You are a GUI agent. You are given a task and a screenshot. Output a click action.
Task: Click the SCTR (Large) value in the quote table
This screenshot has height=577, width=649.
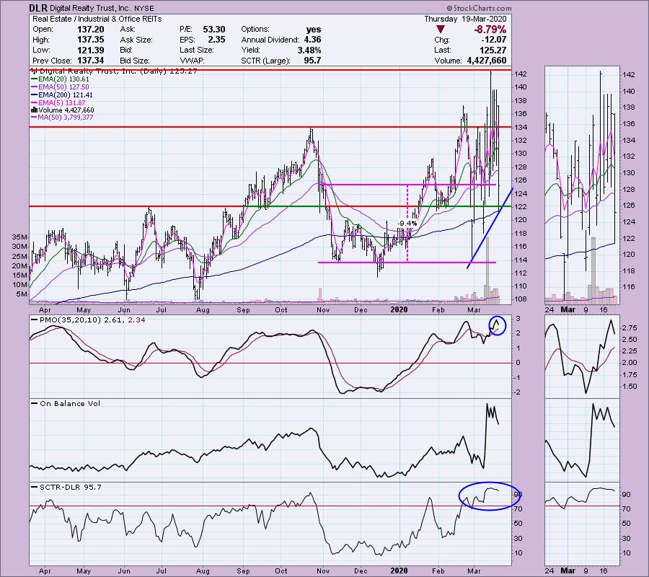click(x=312, y=61)
